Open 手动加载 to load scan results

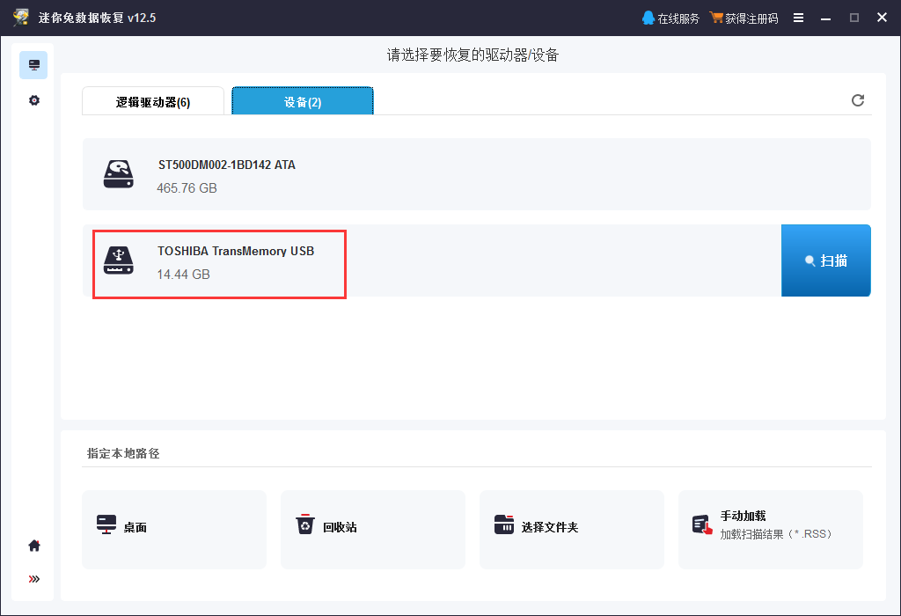[771, 529]
